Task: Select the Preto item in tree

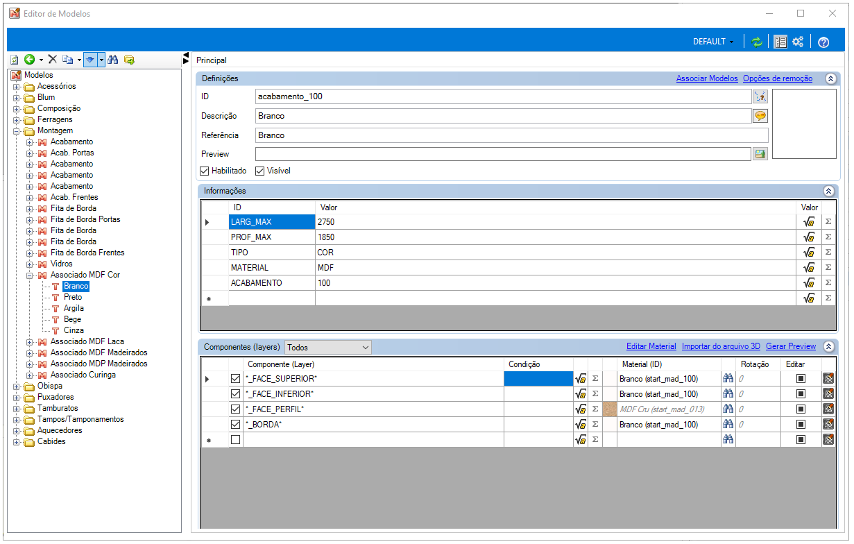Action: pos(72,297)
